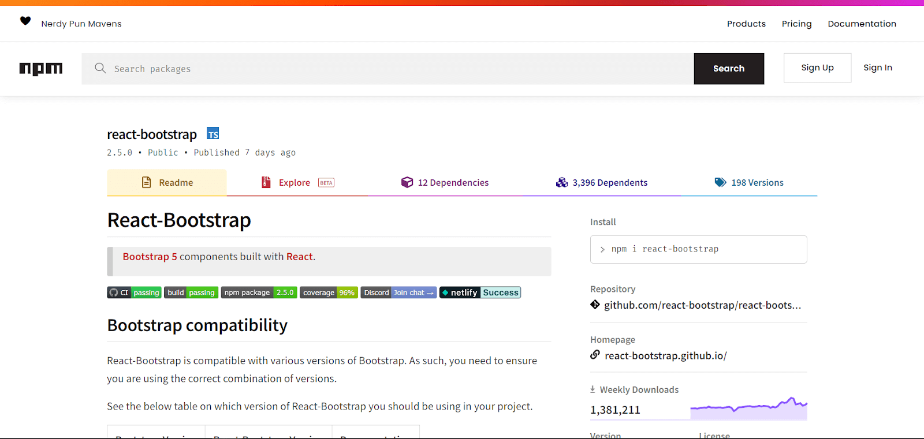The height and width of the screenshot is (439, 924).
Task: Click the Dependents cubes icon
Action: pos(562,182)
